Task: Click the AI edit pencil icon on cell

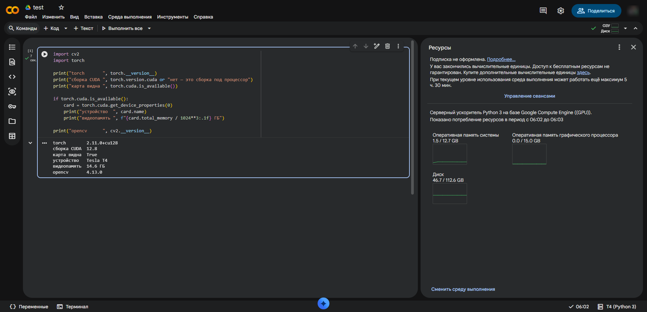Action: tap(377, 46)
